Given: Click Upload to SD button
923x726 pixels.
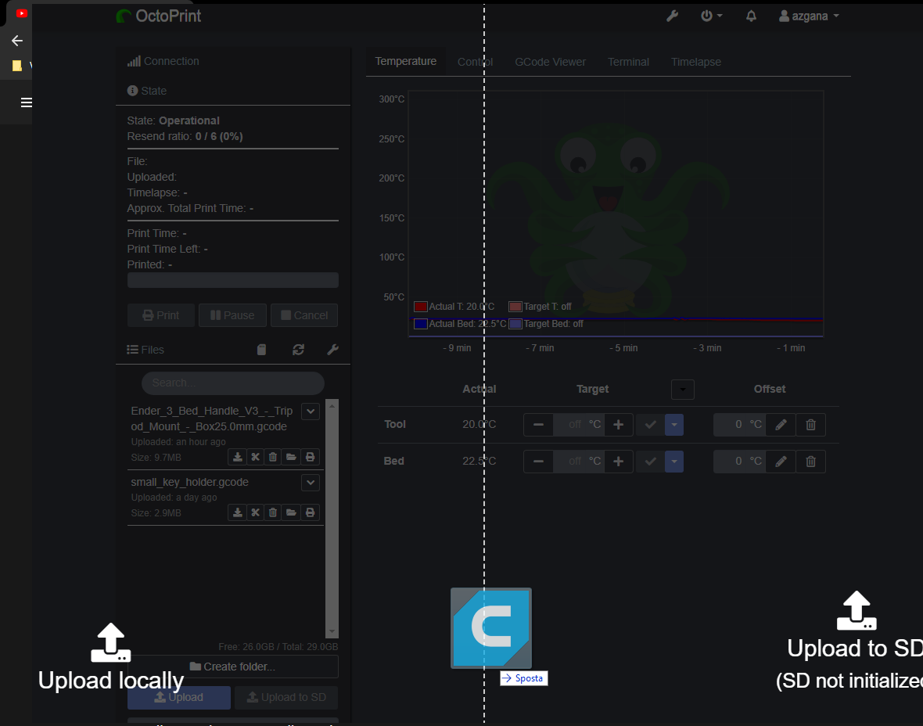Looking at the screenshot, I should [286, 697].
